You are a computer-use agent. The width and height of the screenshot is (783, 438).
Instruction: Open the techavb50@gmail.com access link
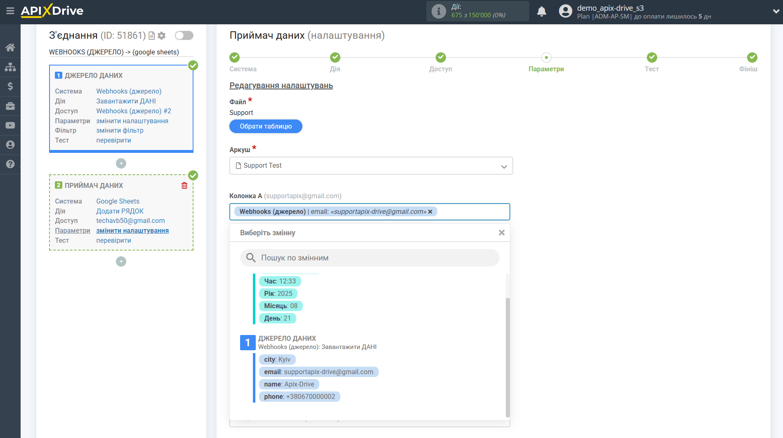[130, 221]
